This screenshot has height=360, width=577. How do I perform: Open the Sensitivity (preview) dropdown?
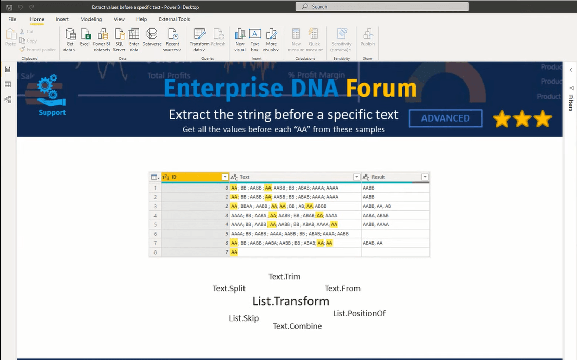[341, 40]
